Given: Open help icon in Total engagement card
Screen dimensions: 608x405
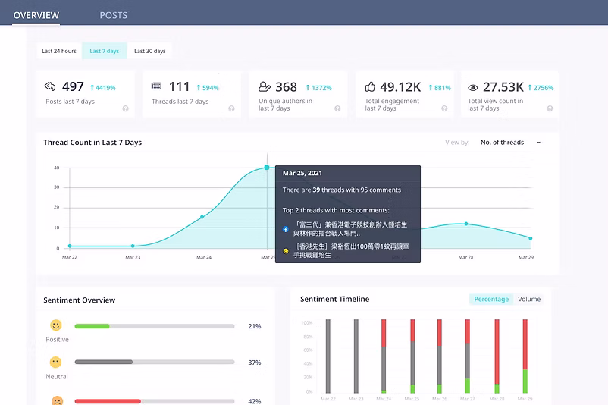Looking at the screenshot, I should (443, 108).
